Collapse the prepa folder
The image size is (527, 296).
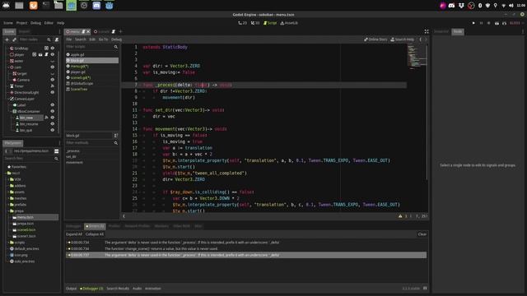[8, 211]
